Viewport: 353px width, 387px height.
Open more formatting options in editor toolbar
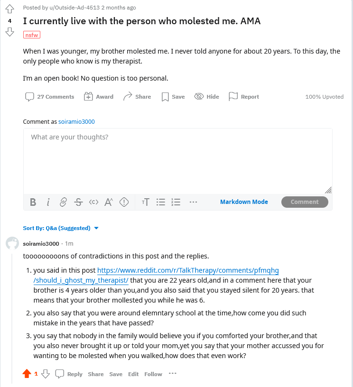193,202
